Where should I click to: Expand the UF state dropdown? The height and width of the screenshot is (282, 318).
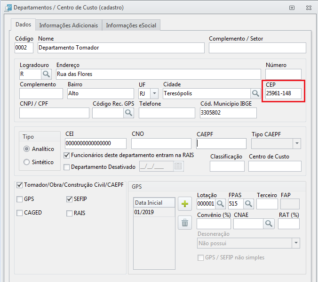pos(154,93)
